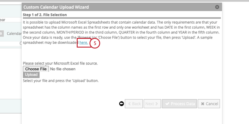This screenshot has height=124, width=249.
Task: Click the circled number 5 annotation marker
Action: coord(95,43)
